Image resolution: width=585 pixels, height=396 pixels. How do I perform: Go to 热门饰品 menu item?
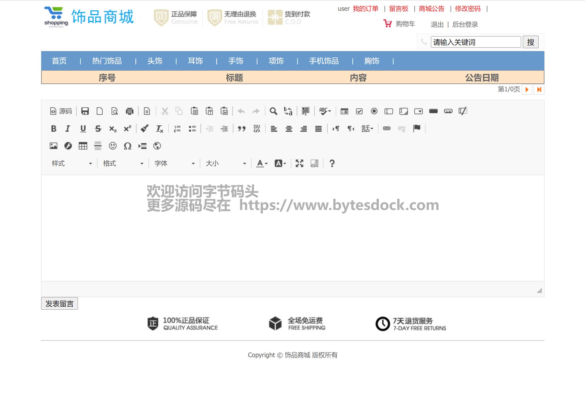[x=107, y=61]
